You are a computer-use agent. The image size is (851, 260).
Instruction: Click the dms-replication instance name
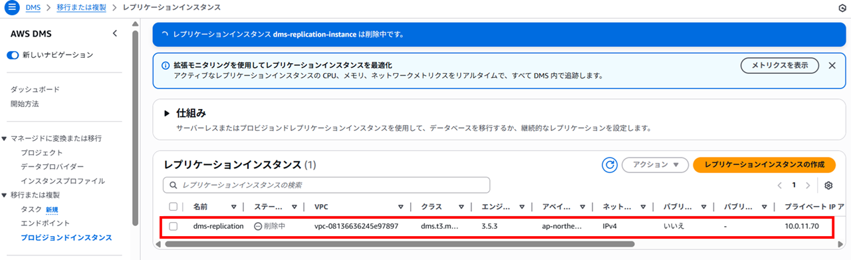(218, 226)
